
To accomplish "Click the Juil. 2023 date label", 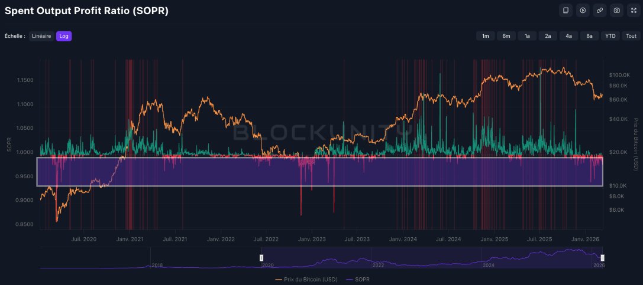I will (x=358, y=239).
